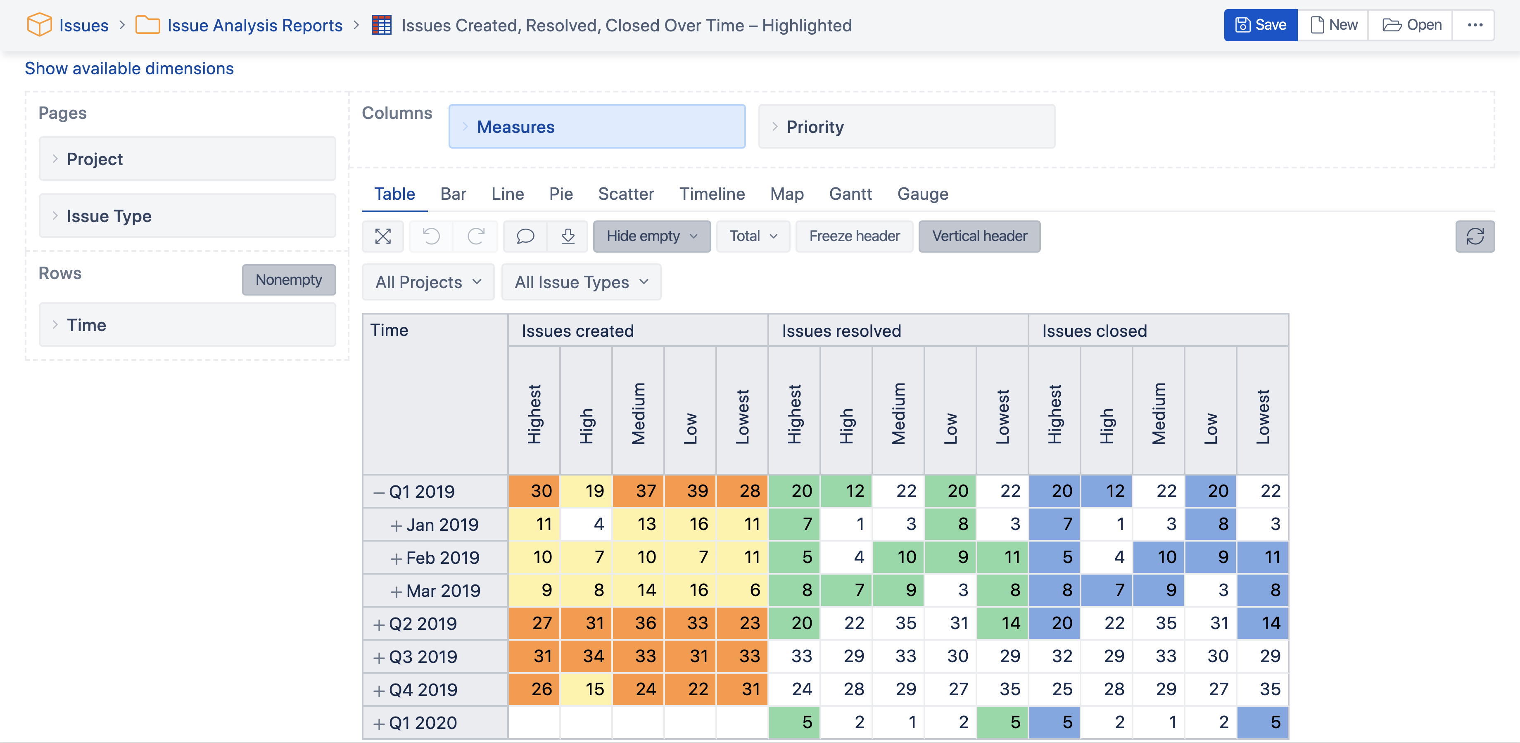The width and height of the screenshot is (1520, 743).
Task: Switch to the Gantt tab
Action: [850, 194]
